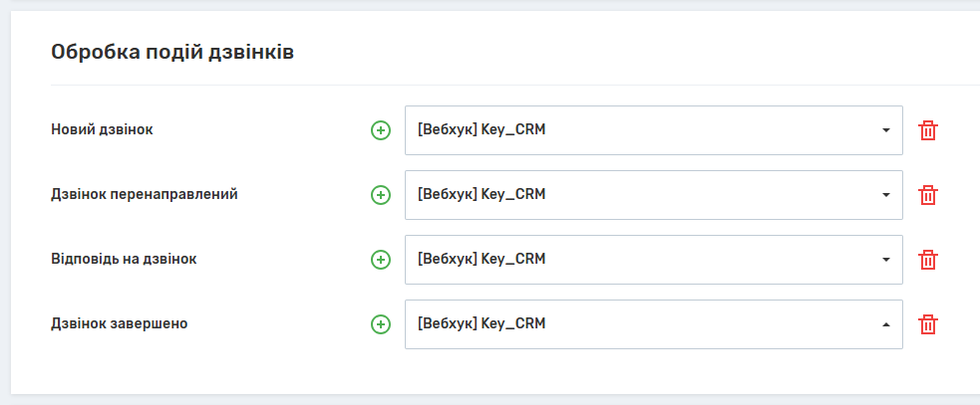Open the Дзвінок перенаправлений dropdown arrow
This screenshot has width=980, height=405.
(x=885, y=195)
